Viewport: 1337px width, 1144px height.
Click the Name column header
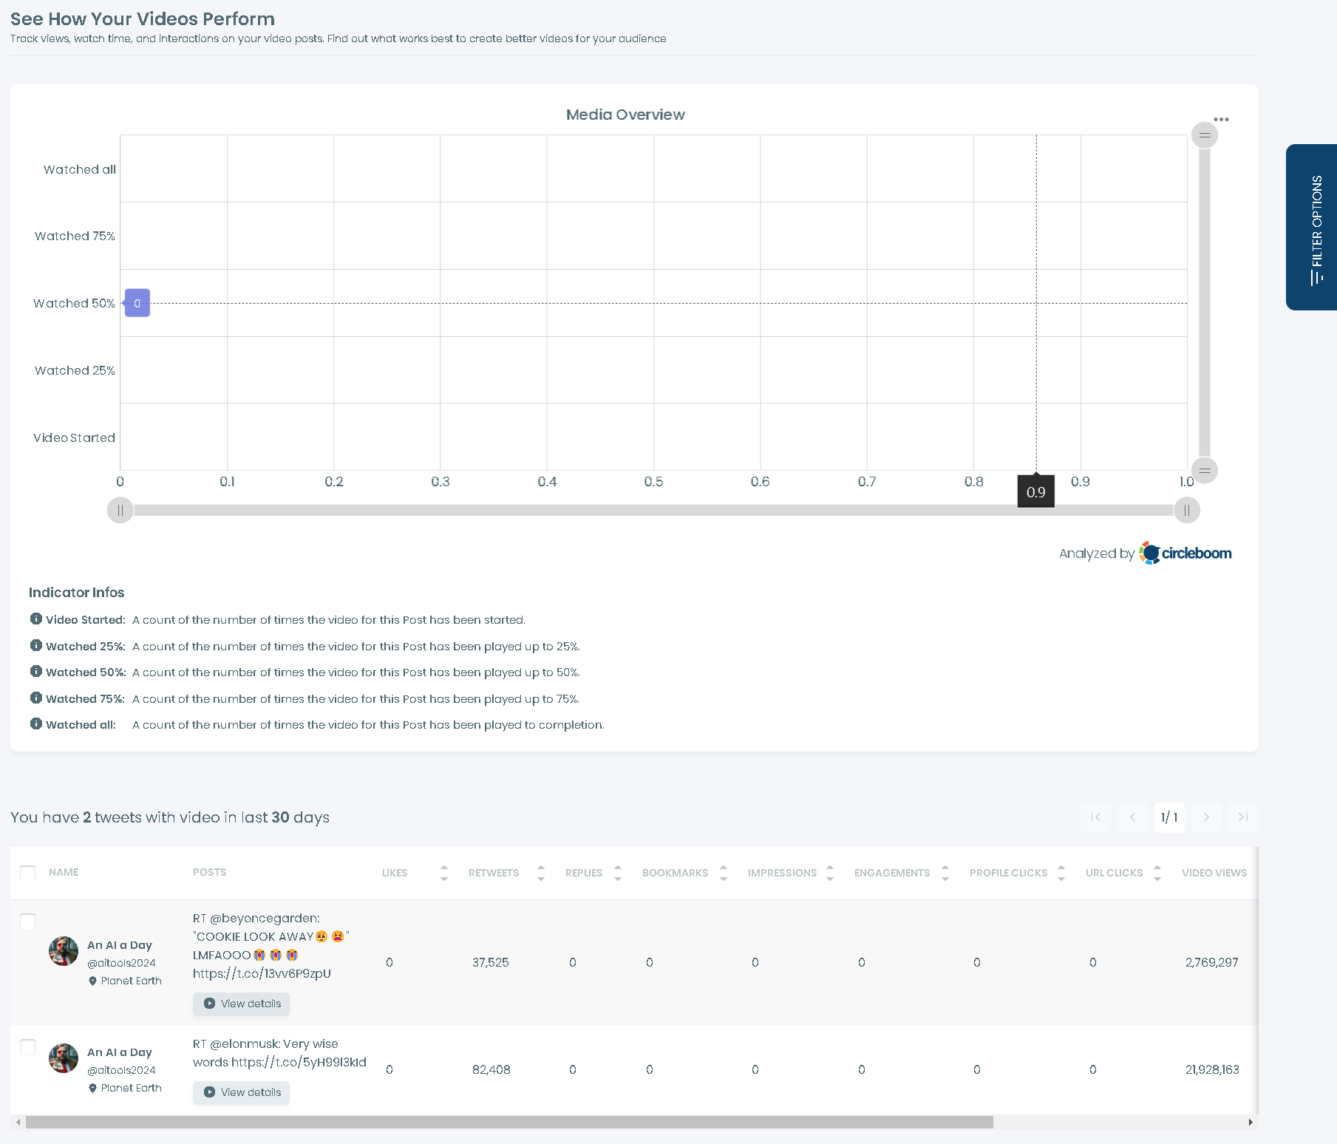[64, 872]
